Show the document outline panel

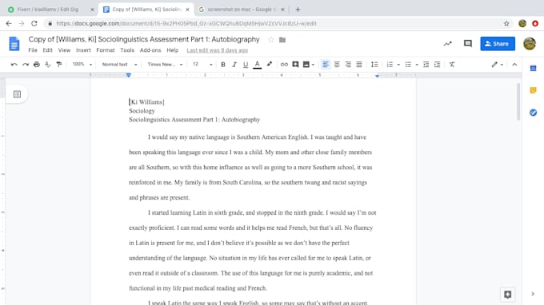pos(17,94)
